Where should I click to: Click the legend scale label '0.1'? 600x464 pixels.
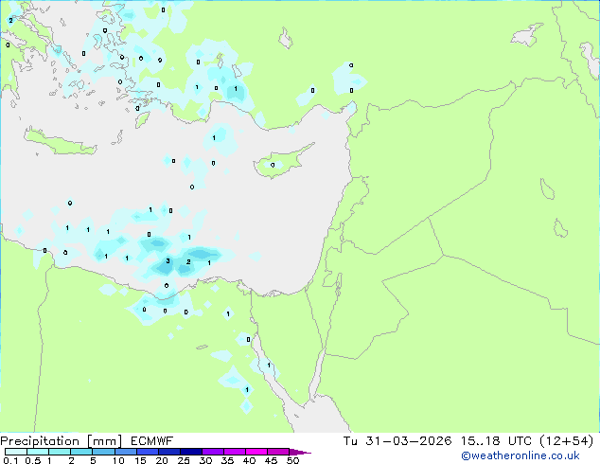pyautogui.click(x=10, y=460)
